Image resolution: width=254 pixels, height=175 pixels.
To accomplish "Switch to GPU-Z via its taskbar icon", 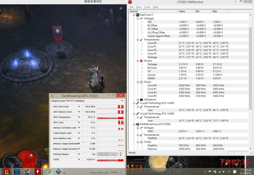I will (x=48, y=171).
